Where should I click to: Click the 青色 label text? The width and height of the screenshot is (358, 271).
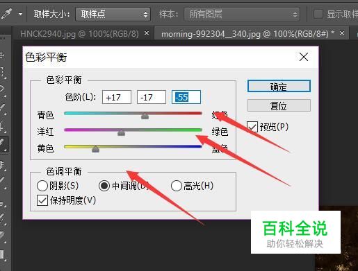(45, 115)
